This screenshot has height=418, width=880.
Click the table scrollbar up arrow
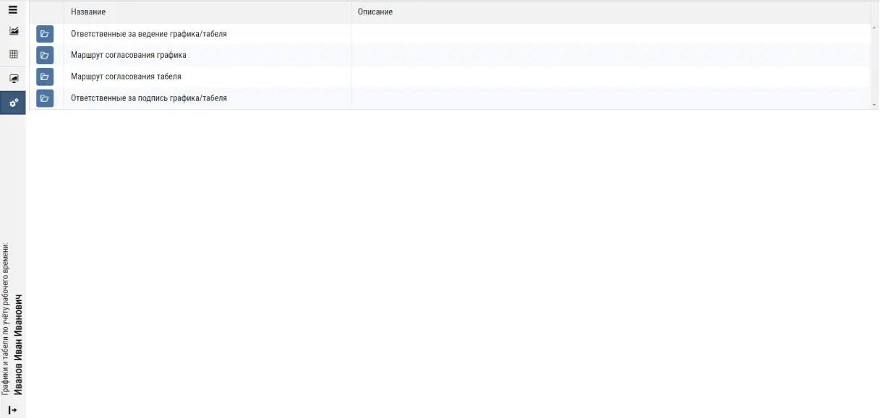874,27
